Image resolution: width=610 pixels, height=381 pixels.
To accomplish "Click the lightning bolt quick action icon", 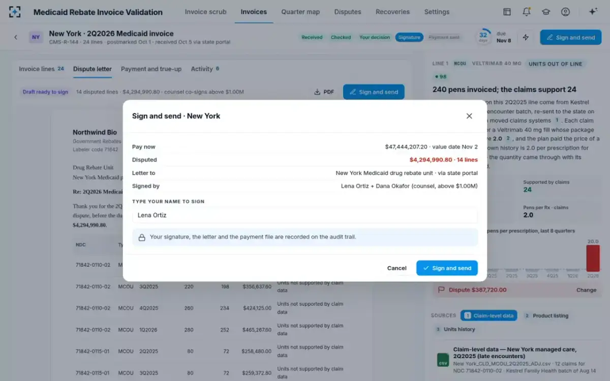I will [526, 37].
